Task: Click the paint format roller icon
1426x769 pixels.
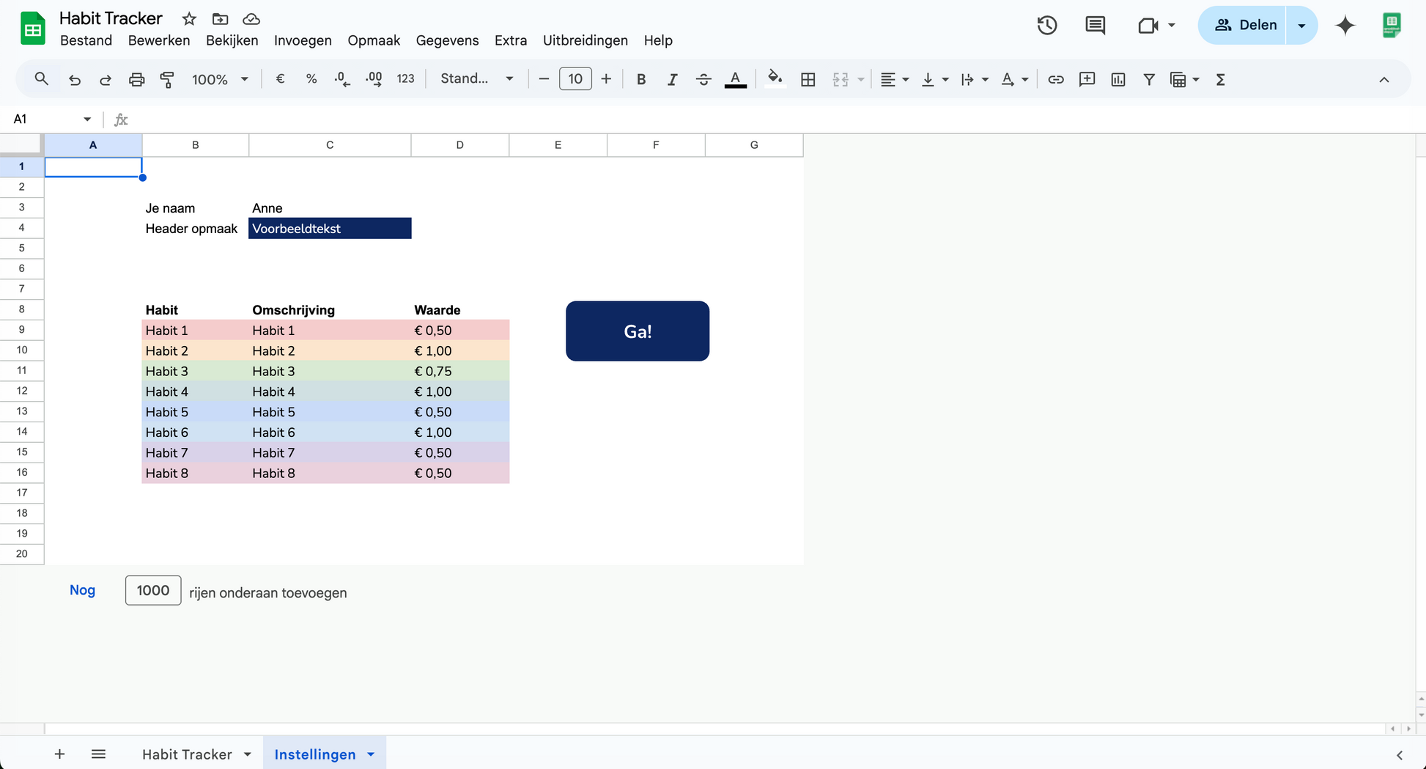Action: [x=167, y=79]
